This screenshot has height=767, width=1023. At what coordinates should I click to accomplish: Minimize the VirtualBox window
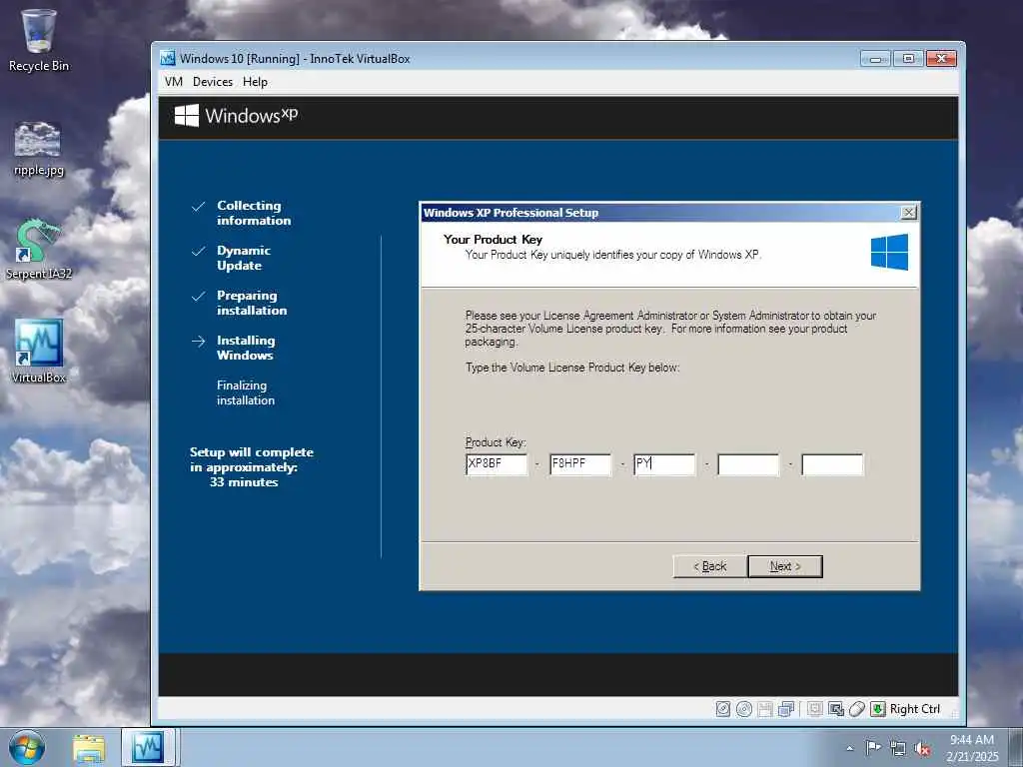point(875,59)
